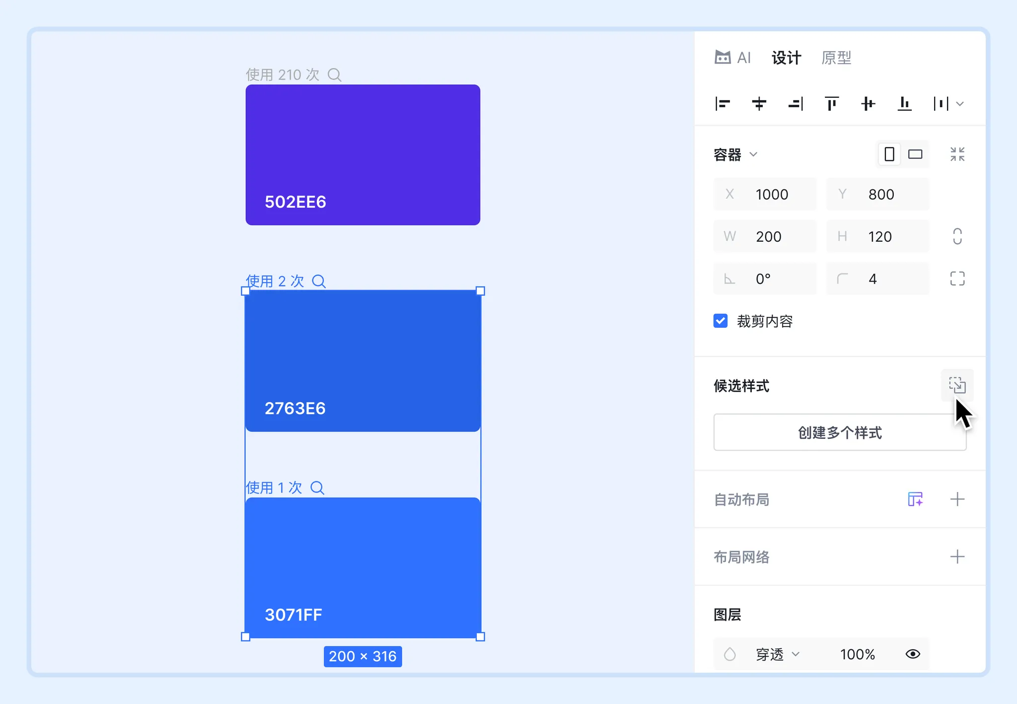Screen dimensions: 1017x704
Task: Click the align bottom icon
Action: coord(905,104)
